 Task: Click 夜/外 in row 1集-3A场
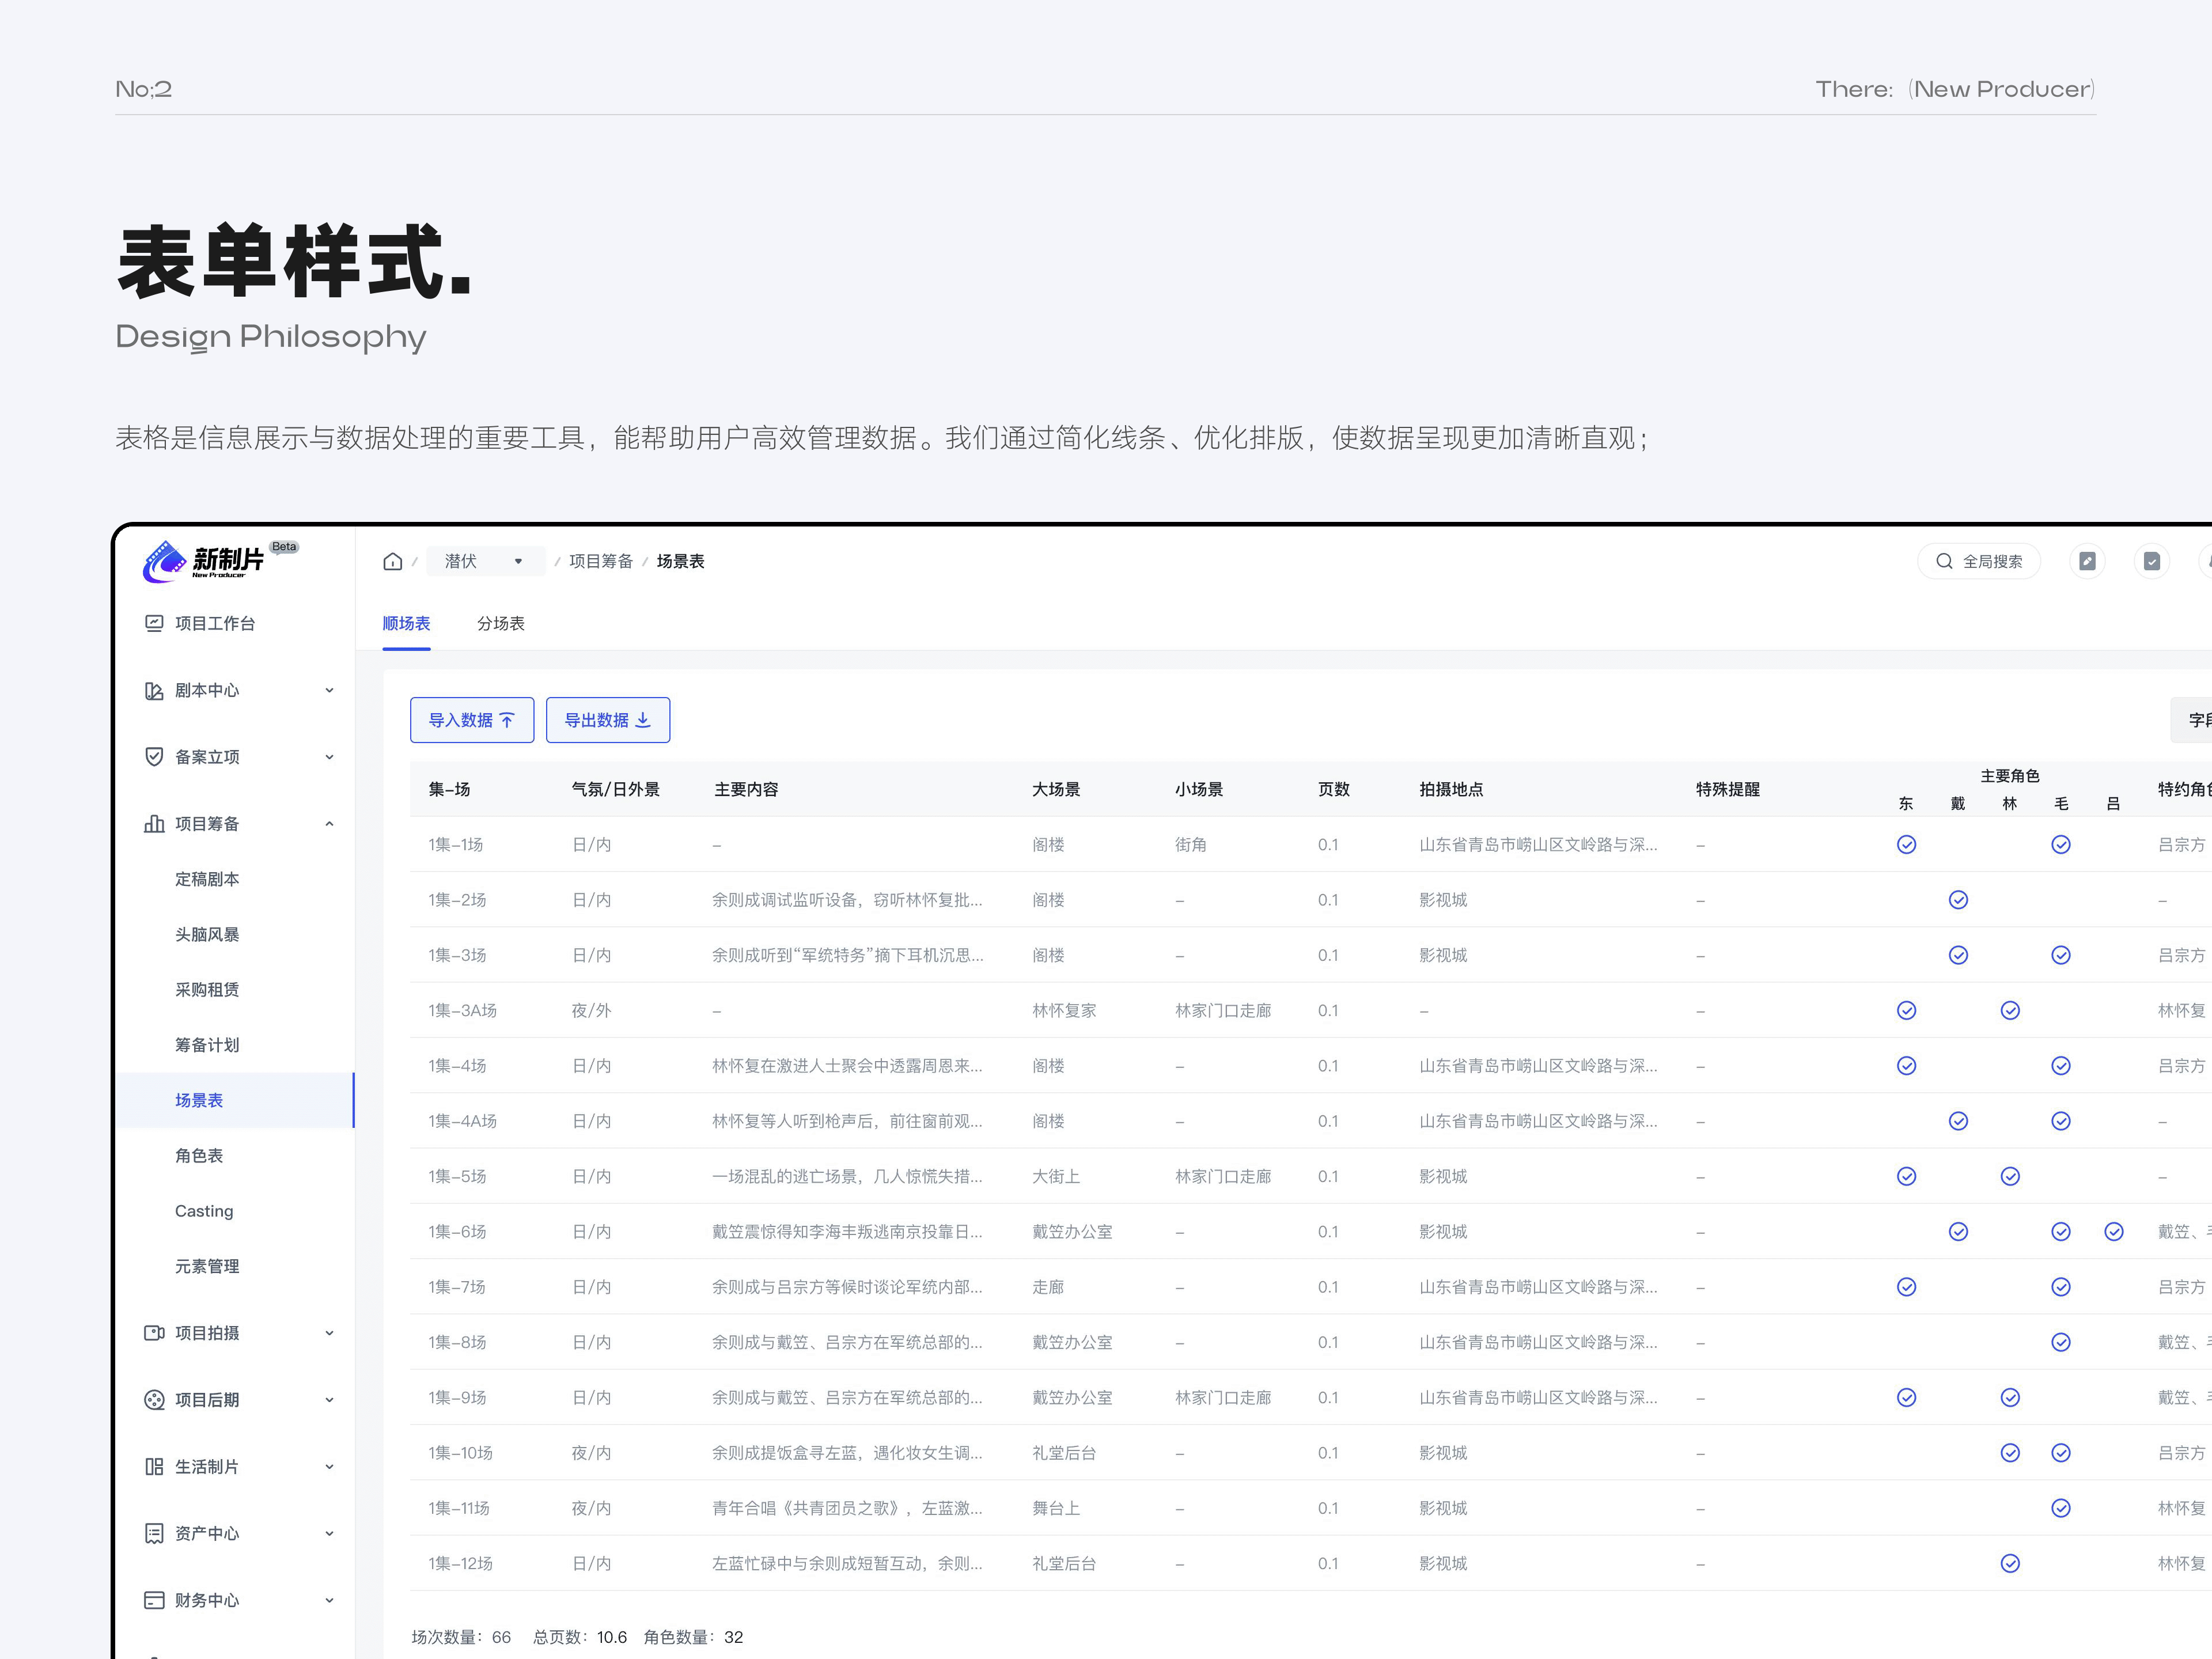591,1011
